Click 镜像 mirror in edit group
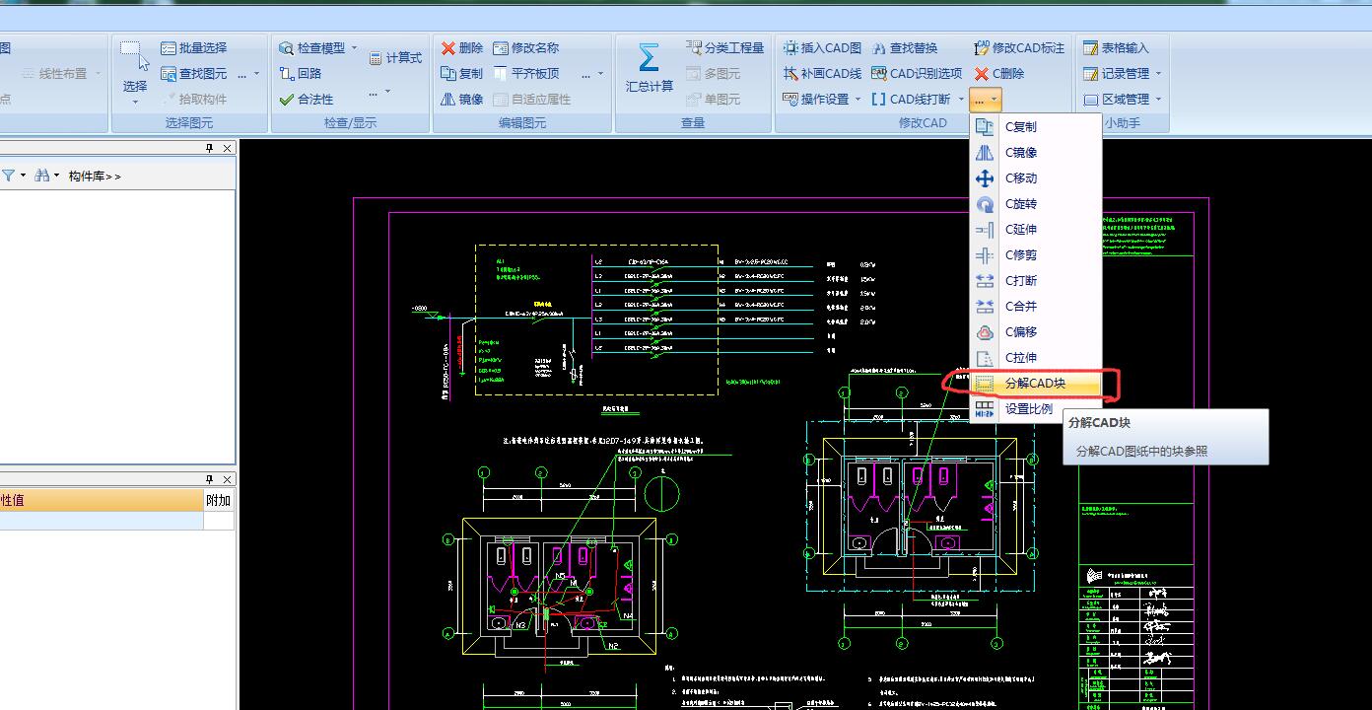This screenshot has height=710, width=1372. pos(462,99)
